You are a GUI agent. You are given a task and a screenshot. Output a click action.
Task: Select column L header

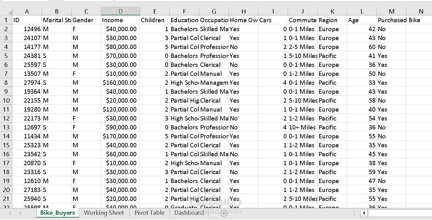tap(362, 11)
